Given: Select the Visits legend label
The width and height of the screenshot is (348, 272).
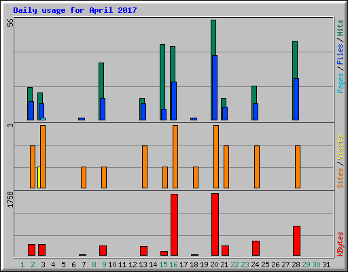Looking at the screenshot, I should pos(340,148).
